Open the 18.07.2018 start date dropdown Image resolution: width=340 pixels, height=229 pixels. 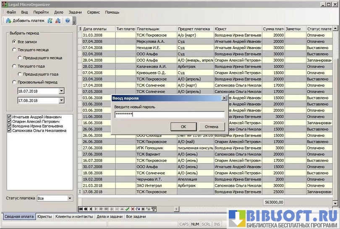point(62,91)
